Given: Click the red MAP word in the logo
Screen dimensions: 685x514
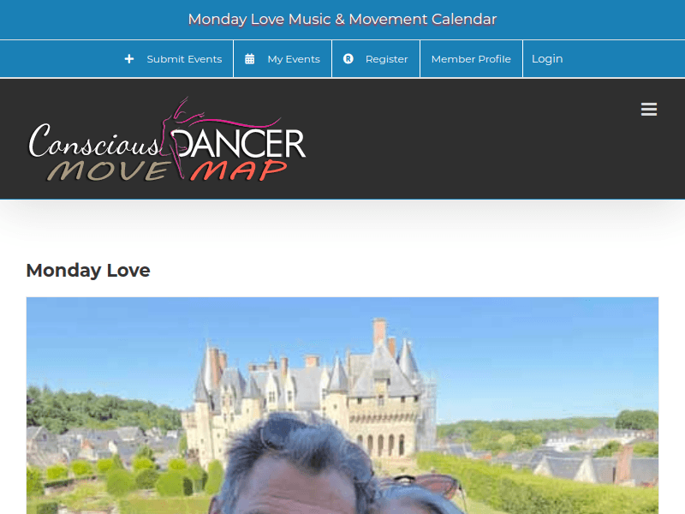Looking at the screenshot, I should (x=239, y=170).
